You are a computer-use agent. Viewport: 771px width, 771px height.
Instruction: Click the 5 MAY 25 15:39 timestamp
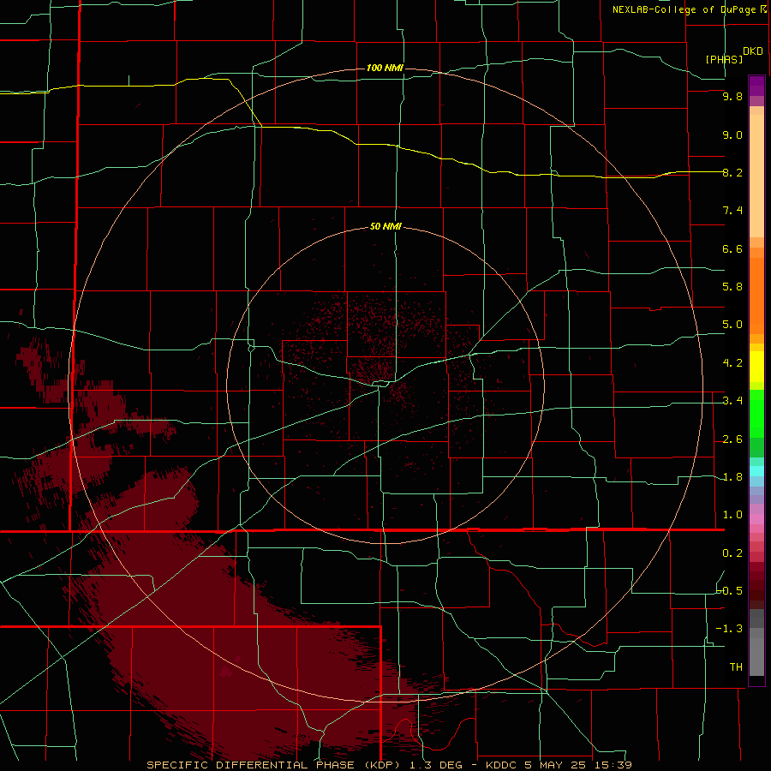578,765
